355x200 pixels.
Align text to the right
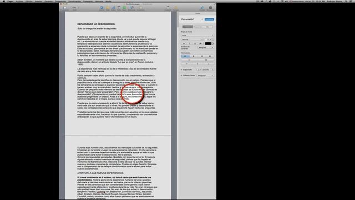[202, 56]
